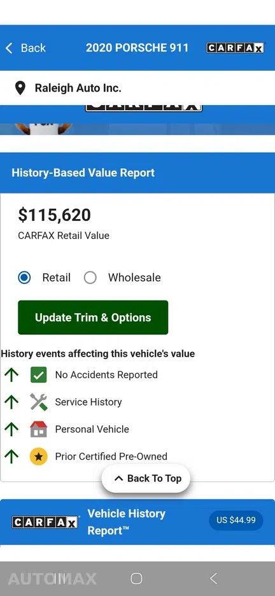This screenshot has height=596, width=275.
Task: Open Android recent apps navigation button
Action: [60, 579]
